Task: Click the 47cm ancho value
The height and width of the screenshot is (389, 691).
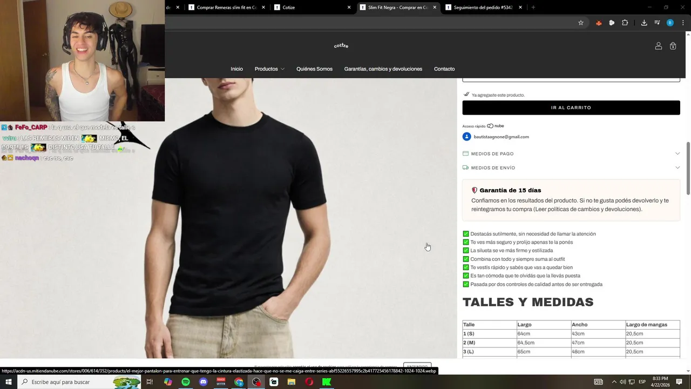Action: pos(578,343)
